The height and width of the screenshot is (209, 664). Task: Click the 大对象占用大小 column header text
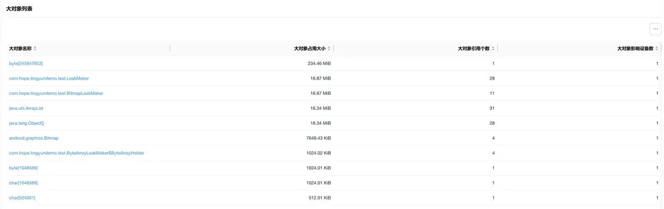pyautogui.click(x=309, y=48)
